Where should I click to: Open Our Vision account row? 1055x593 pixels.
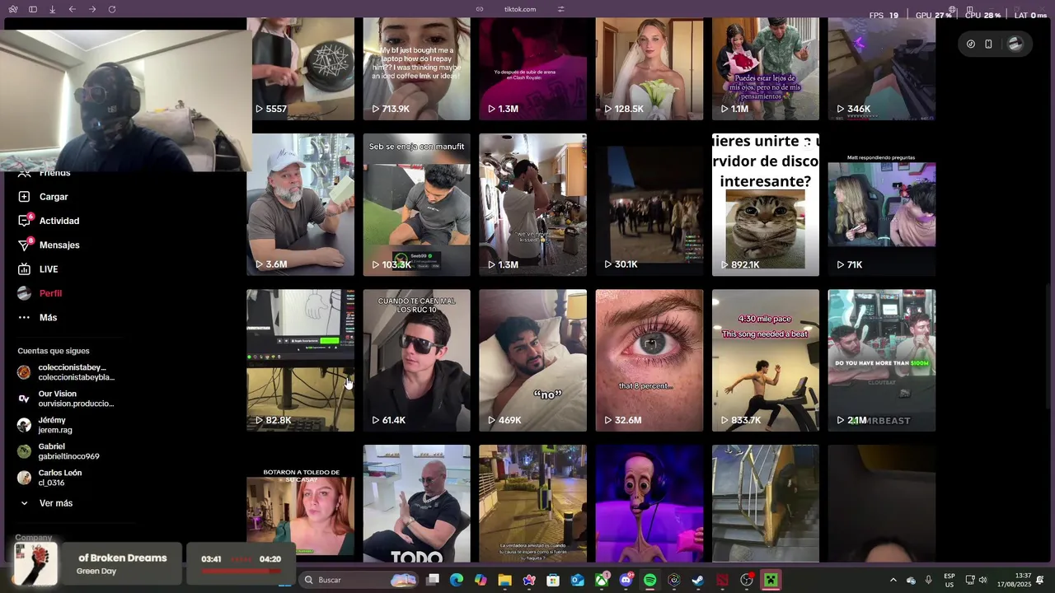pos(68,399)
